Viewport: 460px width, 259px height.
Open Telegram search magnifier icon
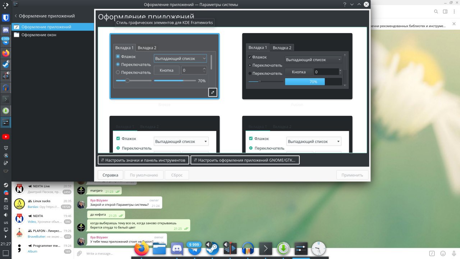click(436, 12)
